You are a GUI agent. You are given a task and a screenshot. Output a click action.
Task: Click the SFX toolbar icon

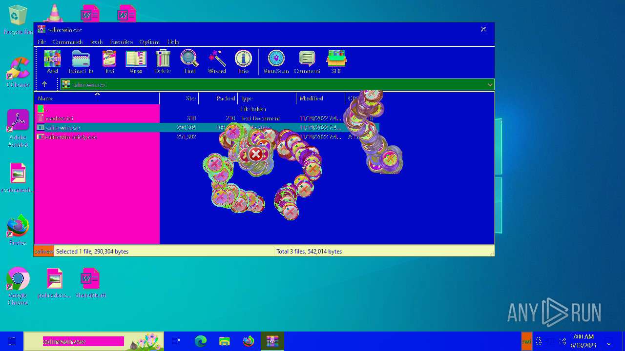tap(336, 62)
